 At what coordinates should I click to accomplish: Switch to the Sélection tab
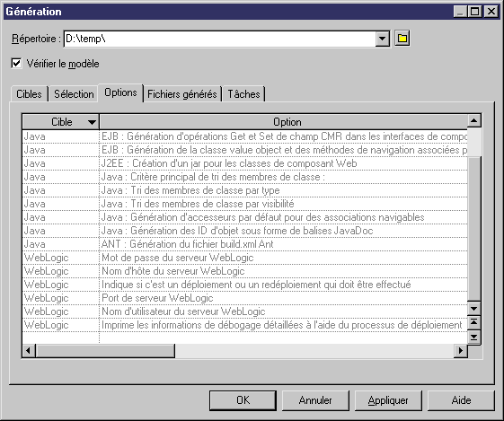74,94
